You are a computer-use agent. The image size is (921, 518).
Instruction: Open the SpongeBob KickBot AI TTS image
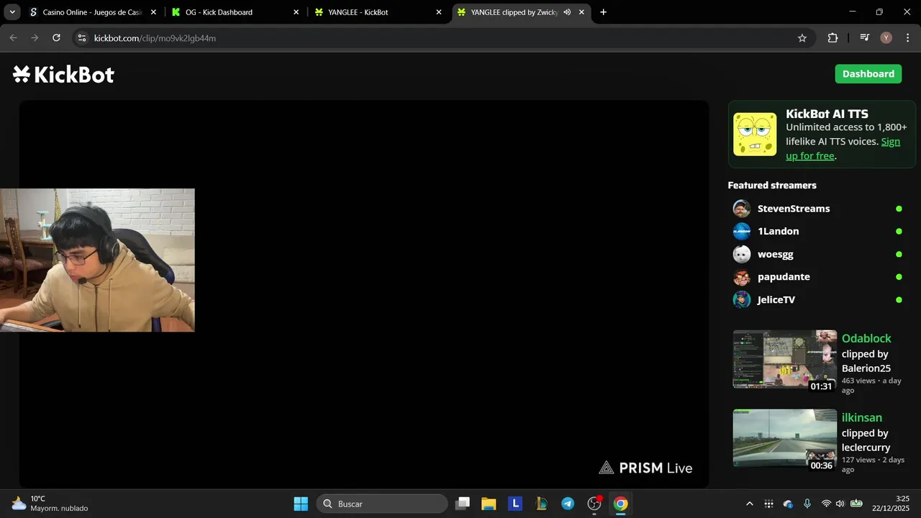tap(755, 134)
